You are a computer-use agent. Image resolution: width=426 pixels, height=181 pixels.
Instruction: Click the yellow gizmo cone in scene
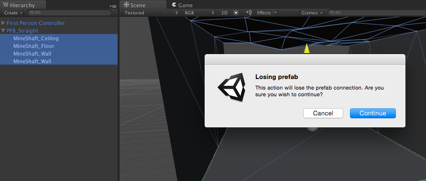306,48
